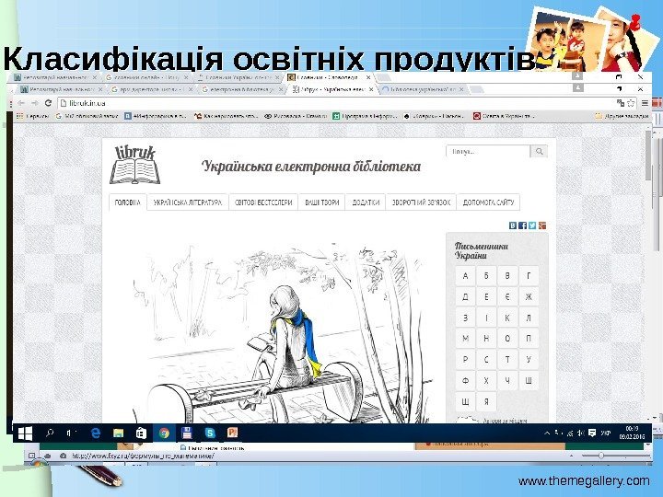Screen dimensions: 663x497
Task: Expand hidden system tray icons chevron
Action: pos(547,433)
